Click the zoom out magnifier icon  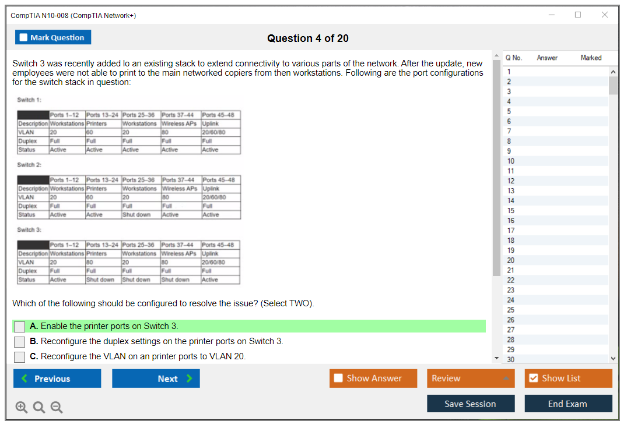click(57, 408)
